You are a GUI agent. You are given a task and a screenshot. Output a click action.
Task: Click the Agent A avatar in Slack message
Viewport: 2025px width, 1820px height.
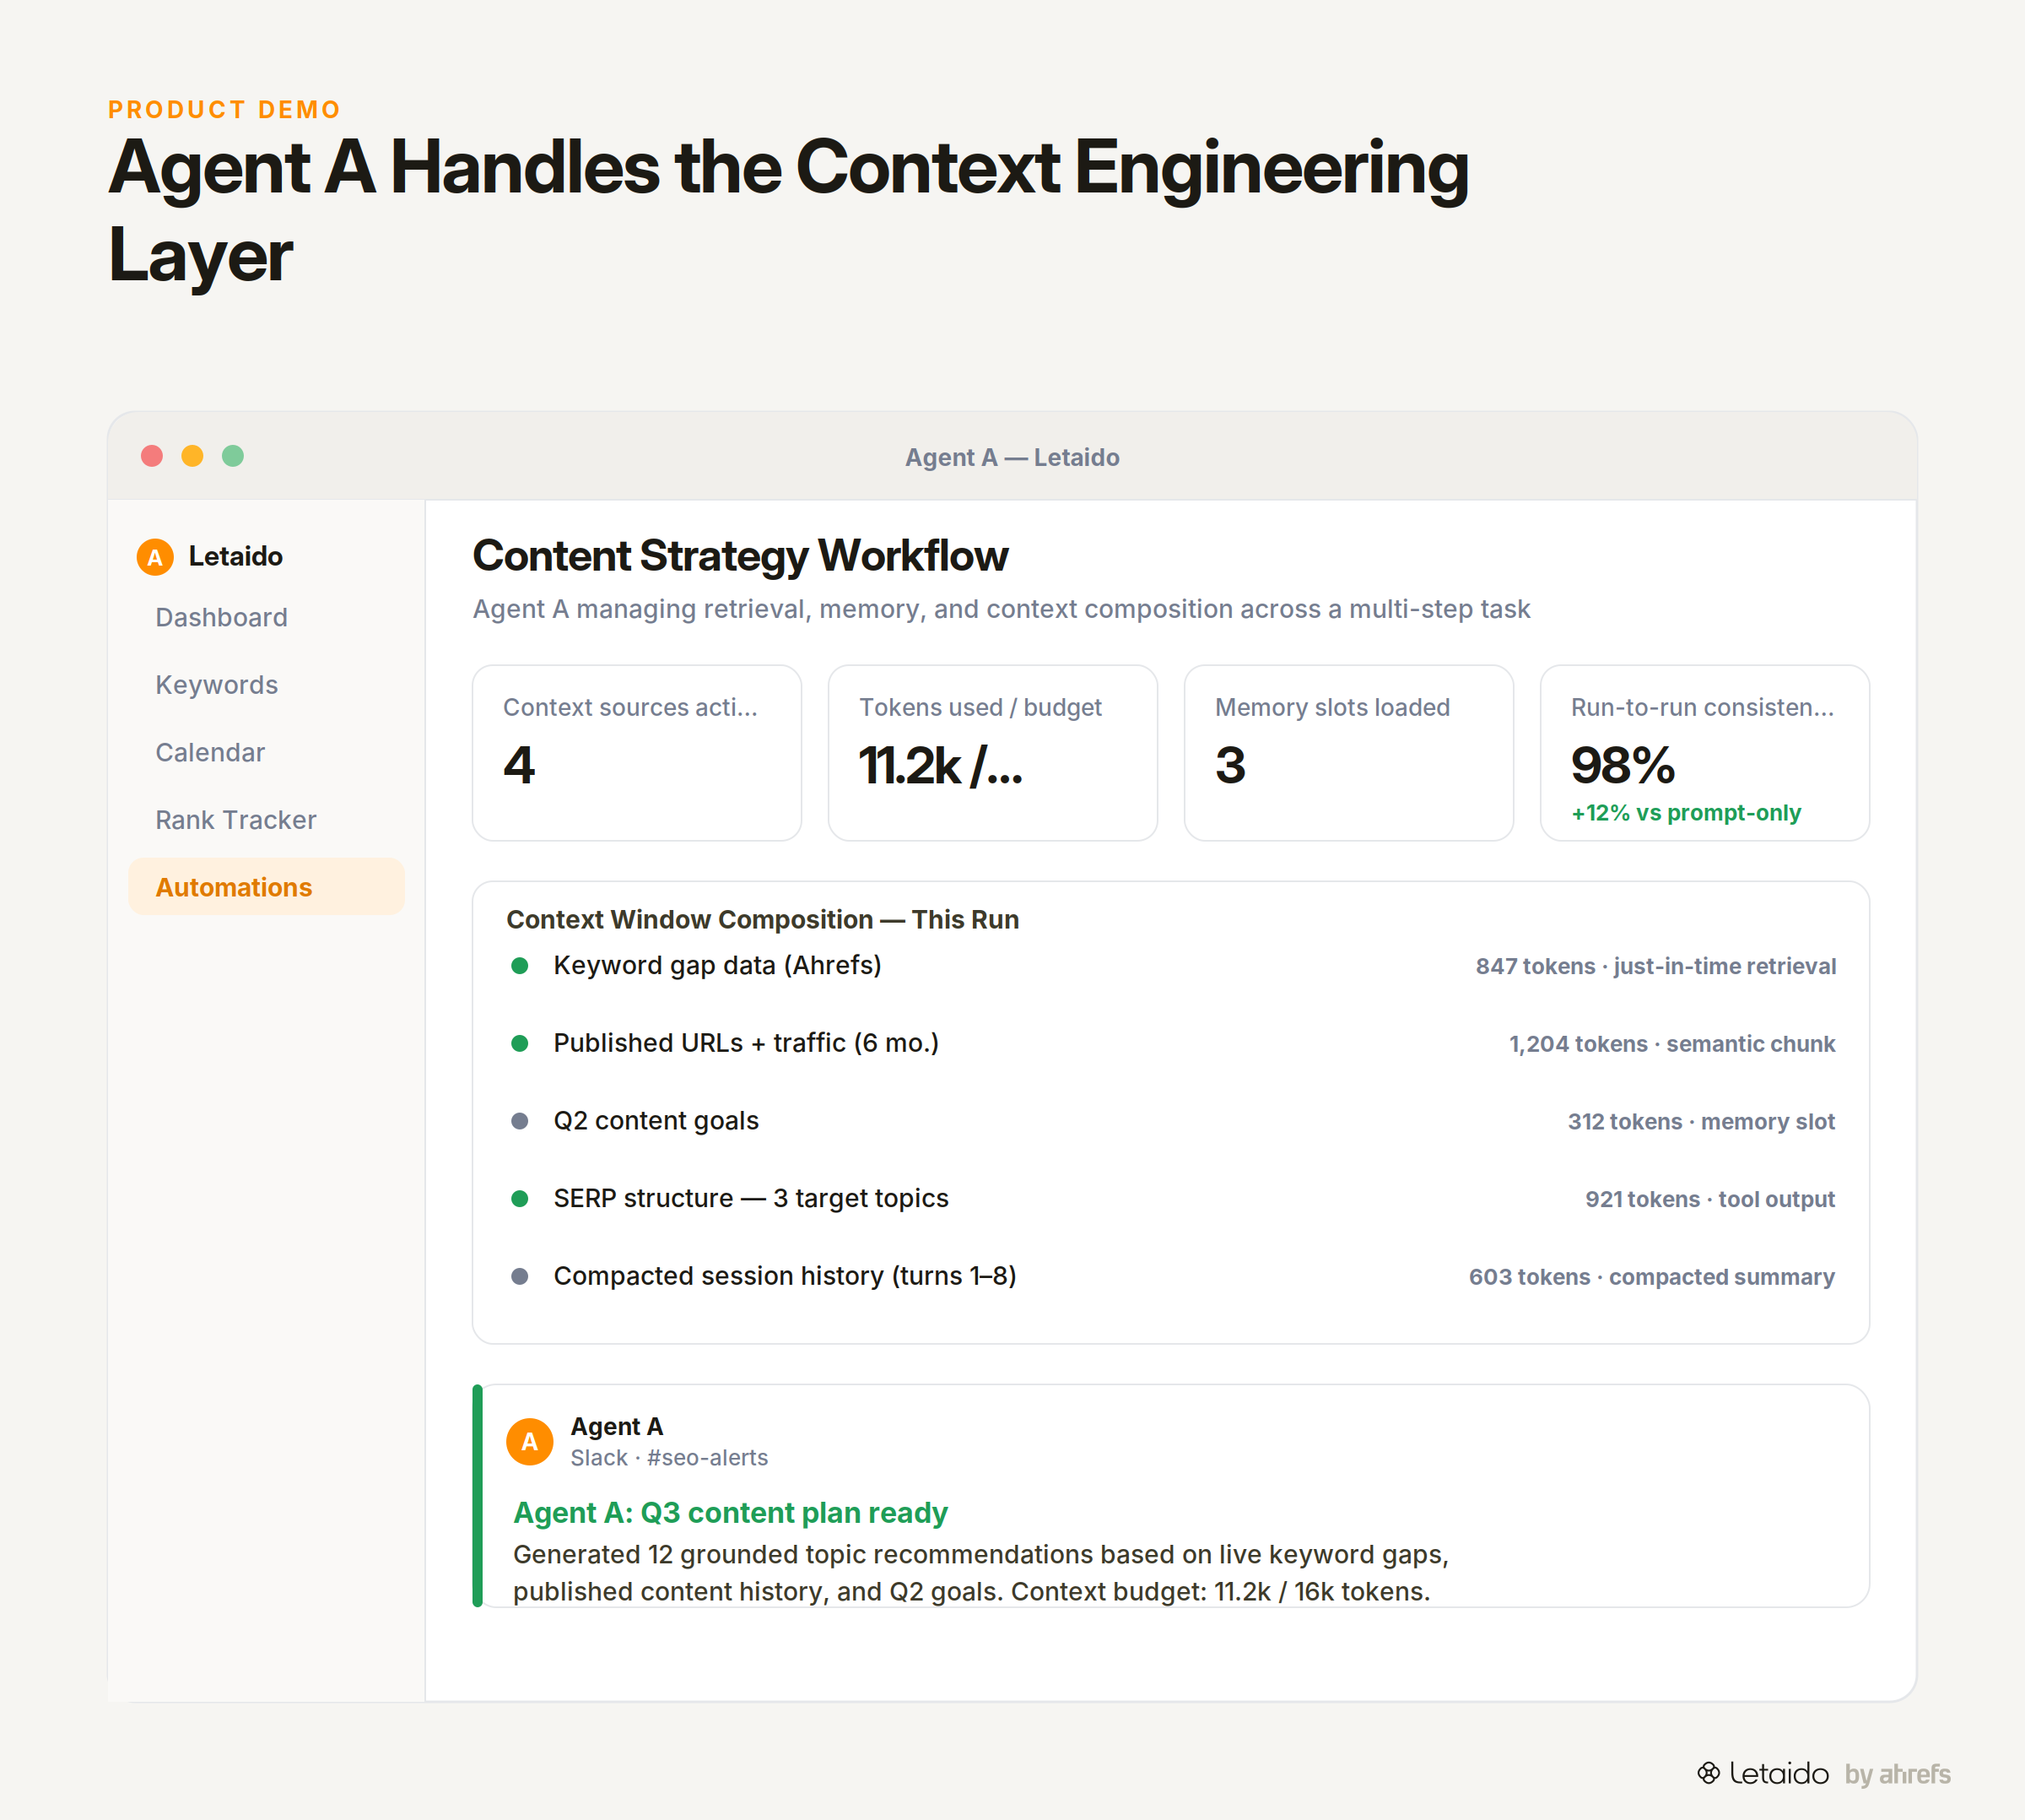point(530,1441)
